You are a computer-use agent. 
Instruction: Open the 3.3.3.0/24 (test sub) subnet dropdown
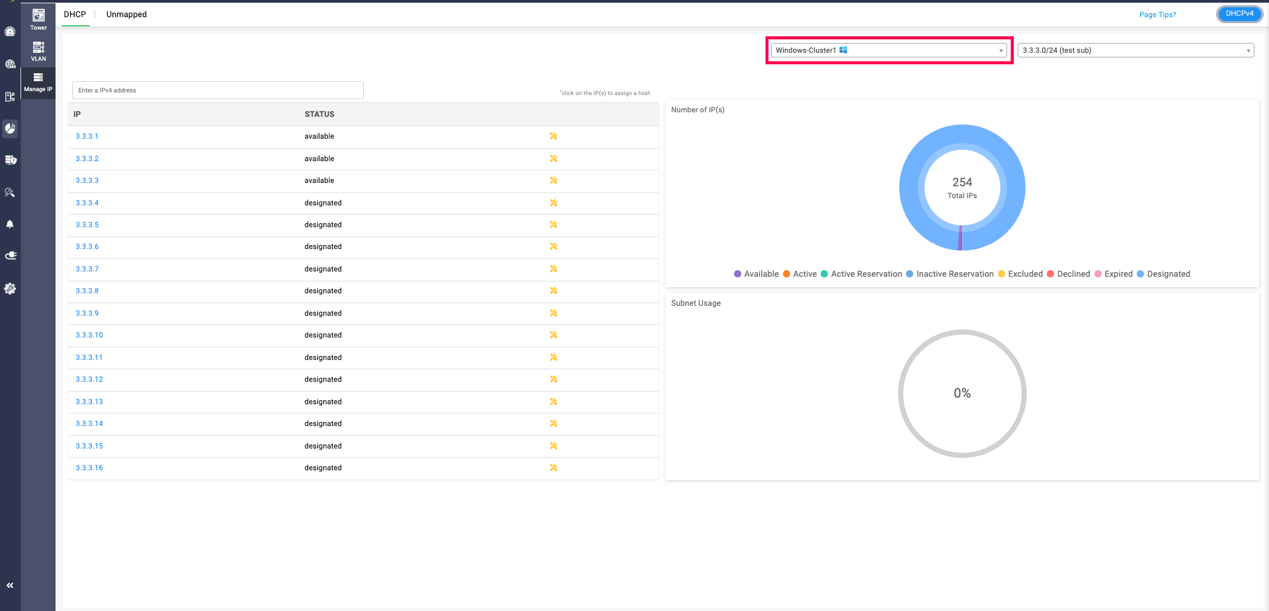click(x=1135, y=50)
